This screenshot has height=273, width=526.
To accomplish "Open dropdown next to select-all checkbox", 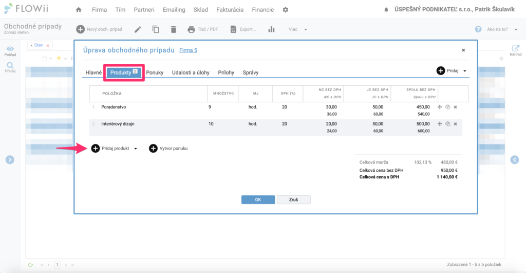I will pos(50,59).
